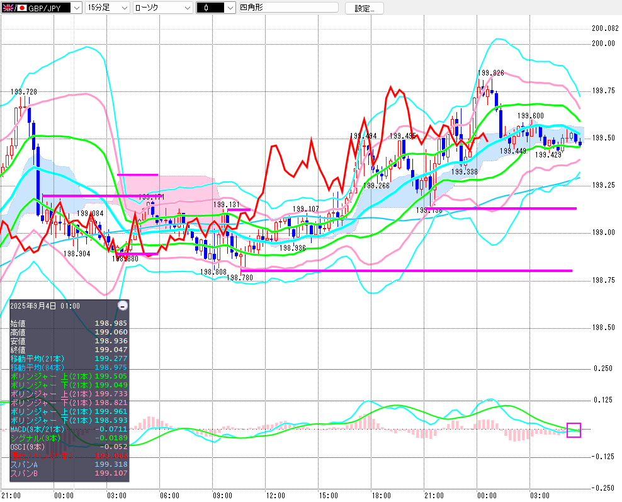Viewport: 622px width, 502px height.
Task: Select the 移動平均(21本) row label
Action: point(37,359)
